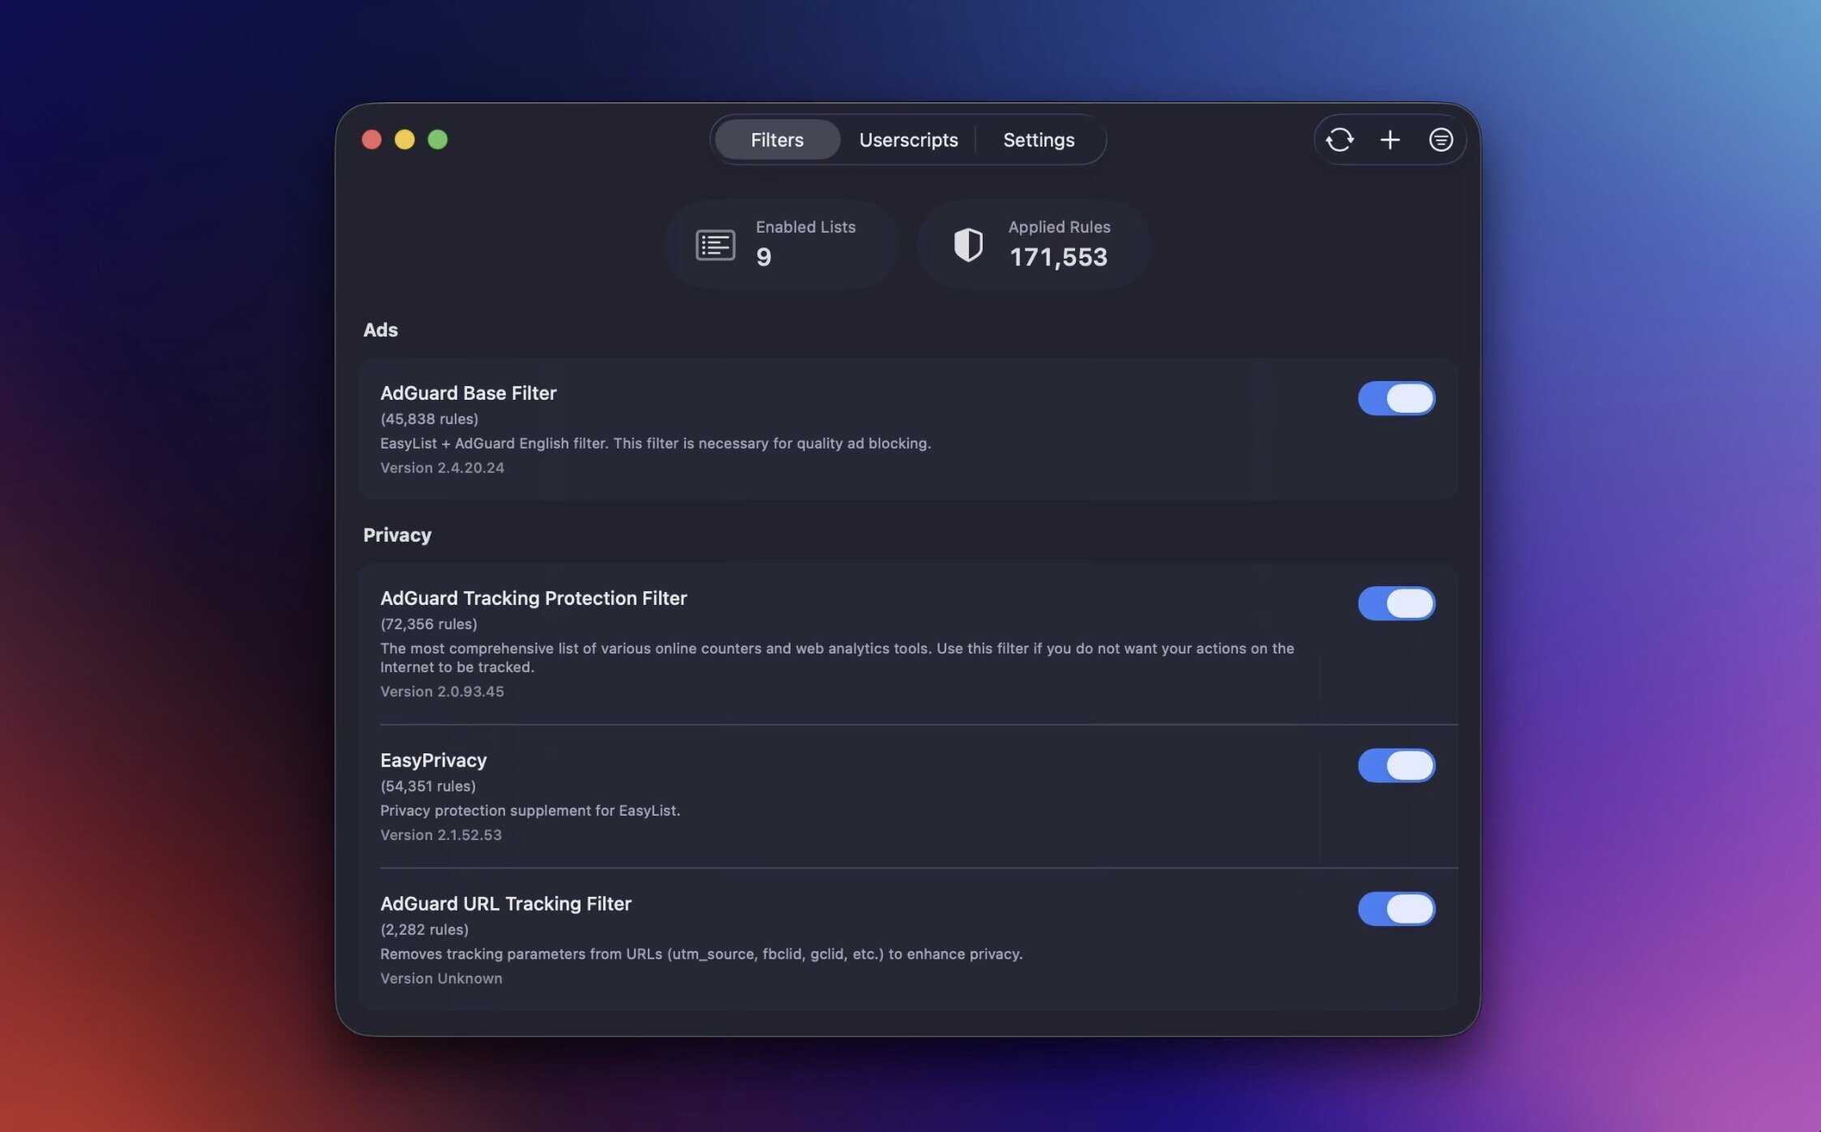Click the yellow minimize window button
Image resolution: width=1821 pixels, height=1132 pixels.
(405, 140)
